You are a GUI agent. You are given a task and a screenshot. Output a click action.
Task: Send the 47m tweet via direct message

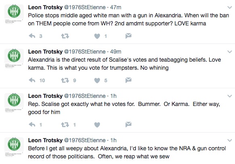pyautogui.click(x=129, y=36)
